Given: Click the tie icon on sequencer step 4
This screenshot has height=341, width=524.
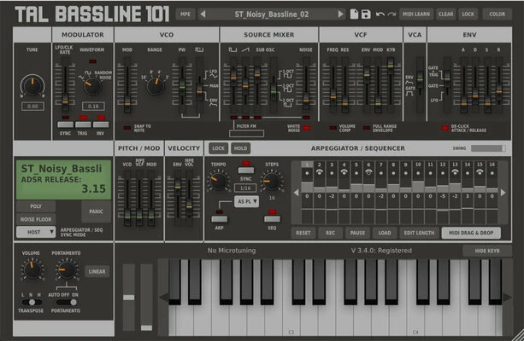Looking at the screenshot, I should (x=344, y=172).
